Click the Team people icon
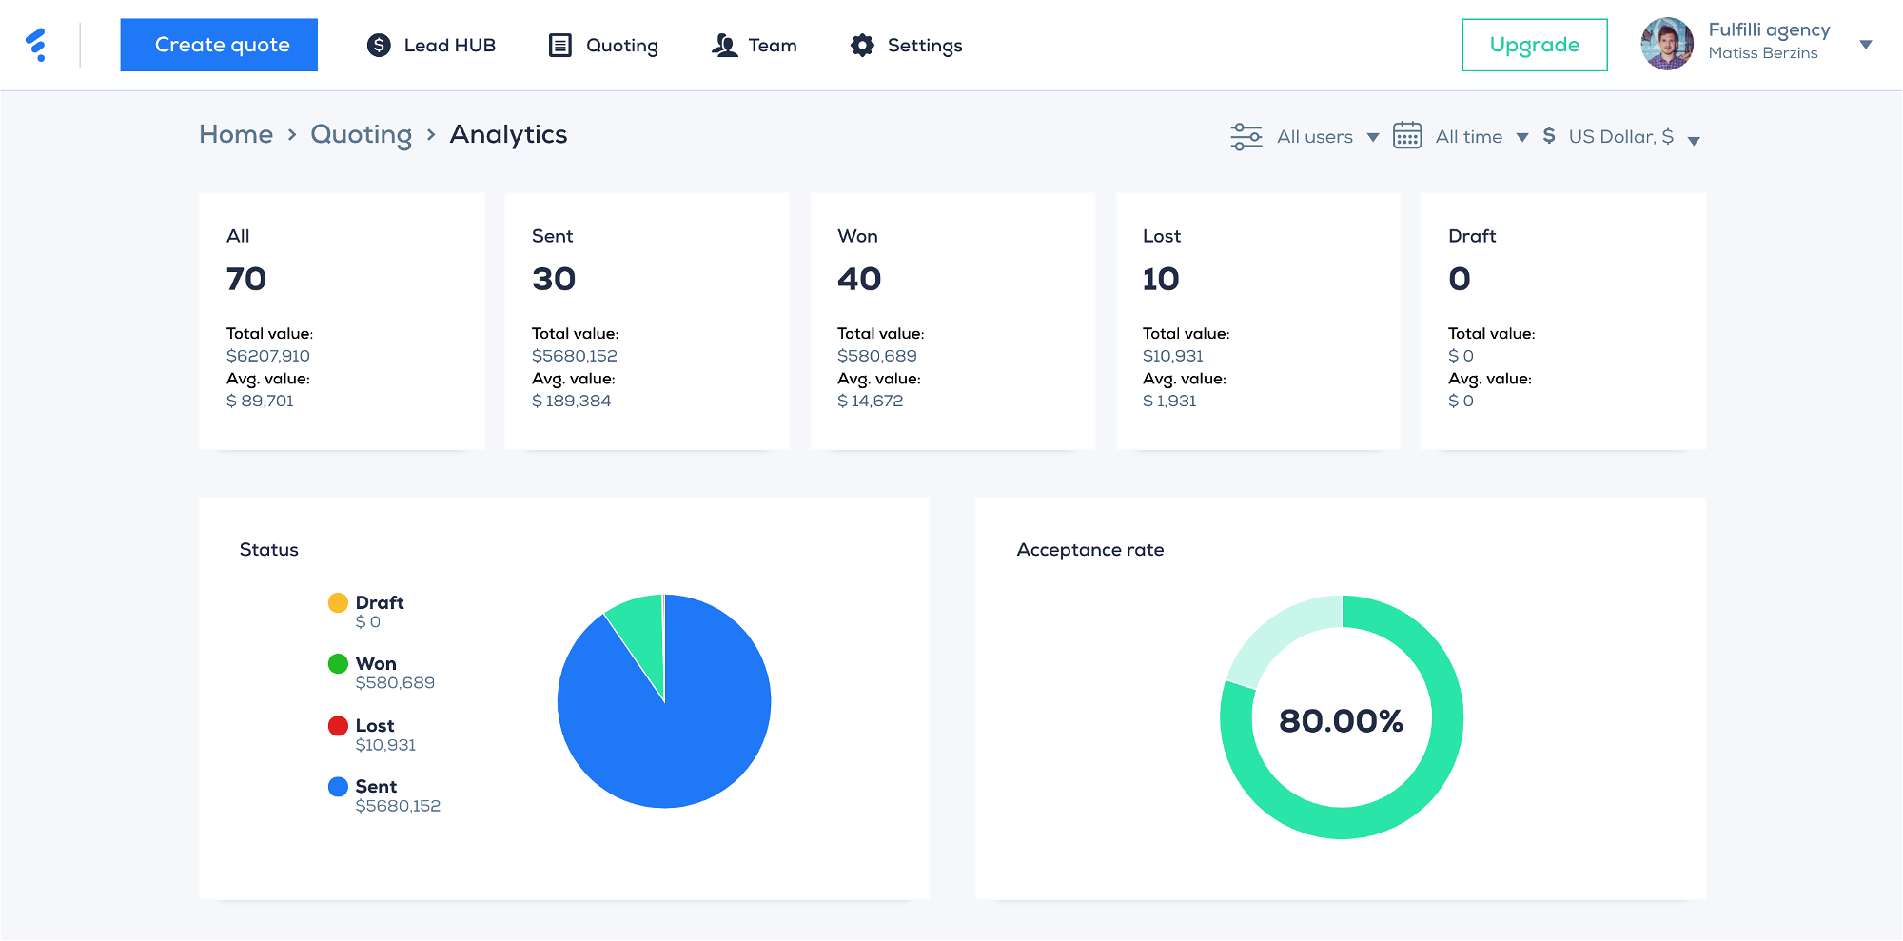 point(725,45)
